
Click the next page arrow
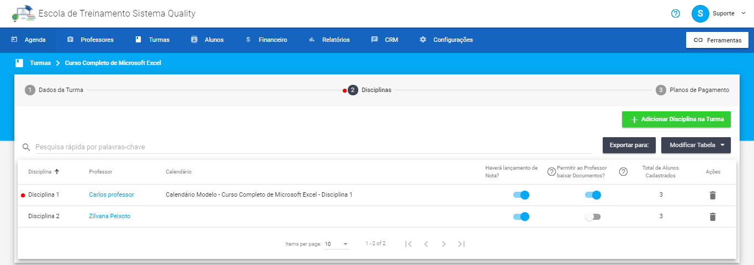[444, 244]
